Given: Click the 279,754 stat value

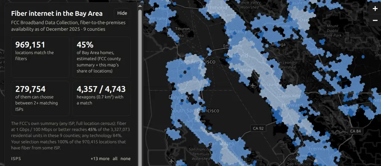Looking at the screenshot, I should 31,89.
